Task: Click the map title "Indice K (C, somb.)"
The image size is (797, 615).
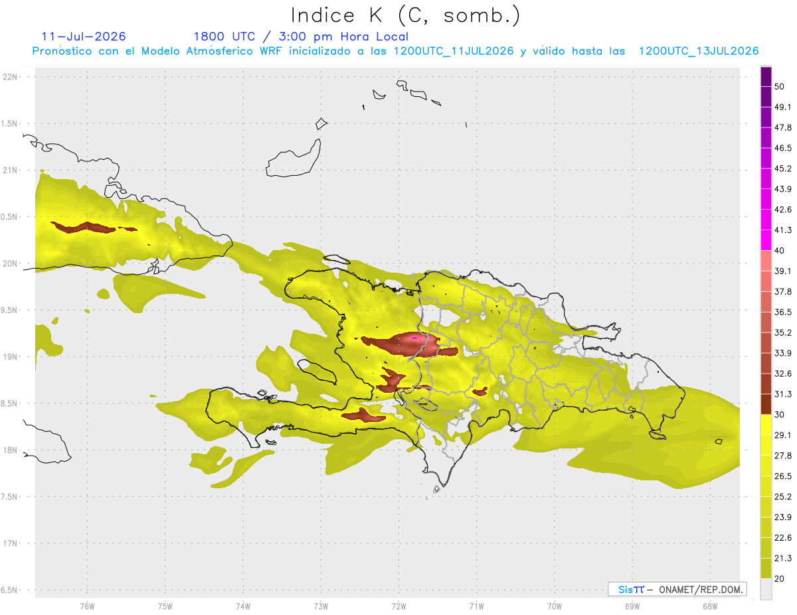Action: pyautogui.click(x=405, y=15)
